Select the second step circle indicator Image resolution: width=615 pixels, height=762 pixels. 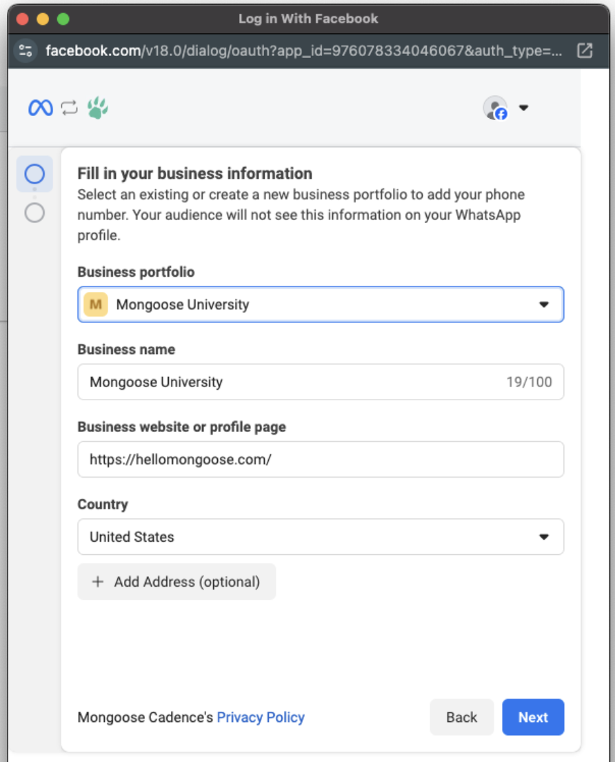coord(34,213)
